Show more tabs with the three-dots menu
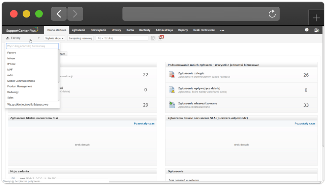Screen dimensions: 326x185 [222, 30]
